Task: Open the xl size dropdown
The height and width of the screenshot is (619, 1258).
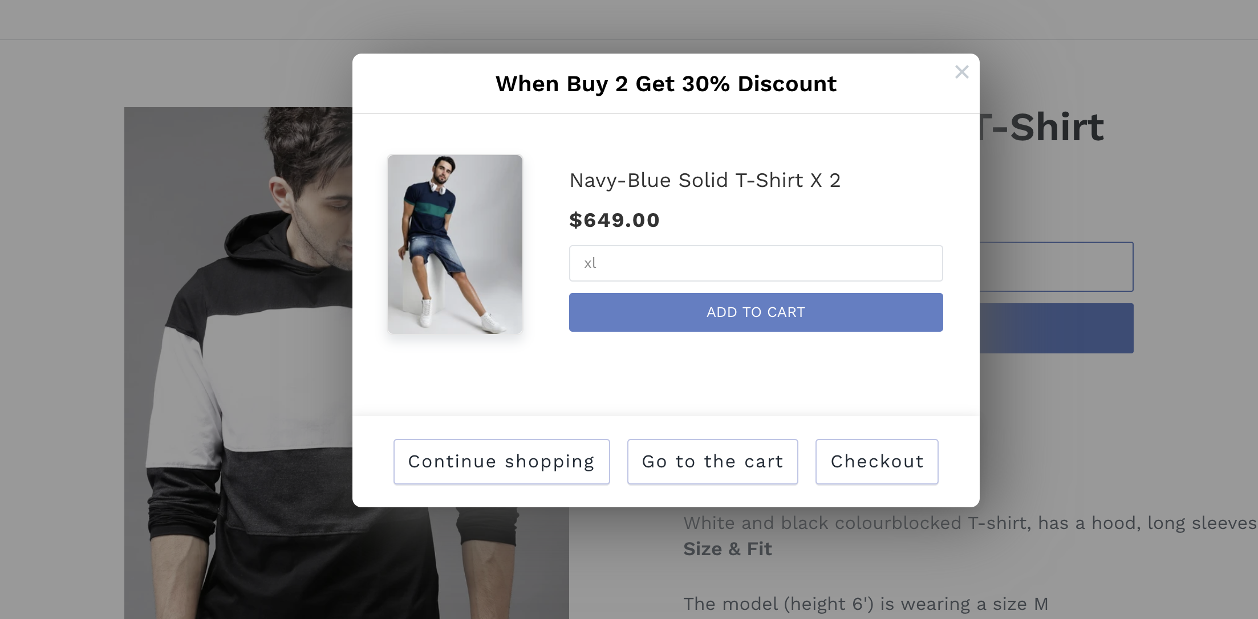Action: (x=756, y=263)
